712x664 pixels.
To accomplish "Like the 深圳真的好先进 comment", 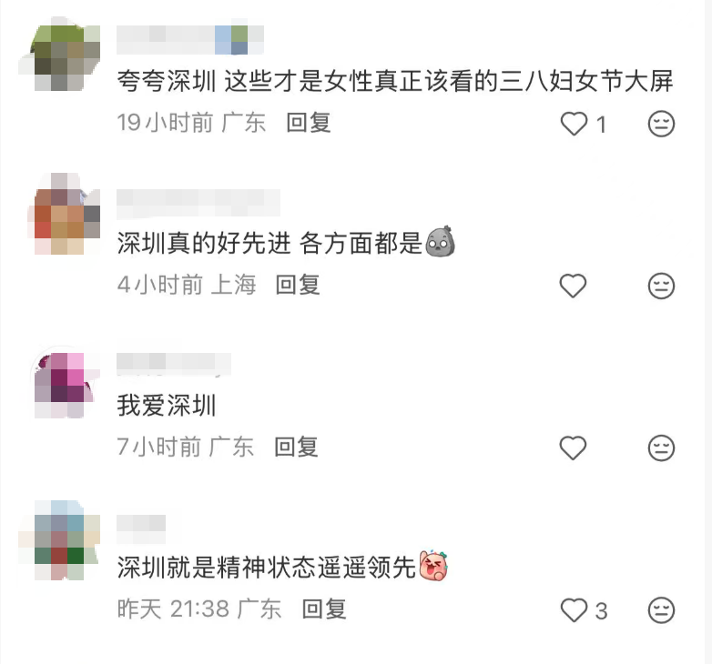I will point(573,286).
